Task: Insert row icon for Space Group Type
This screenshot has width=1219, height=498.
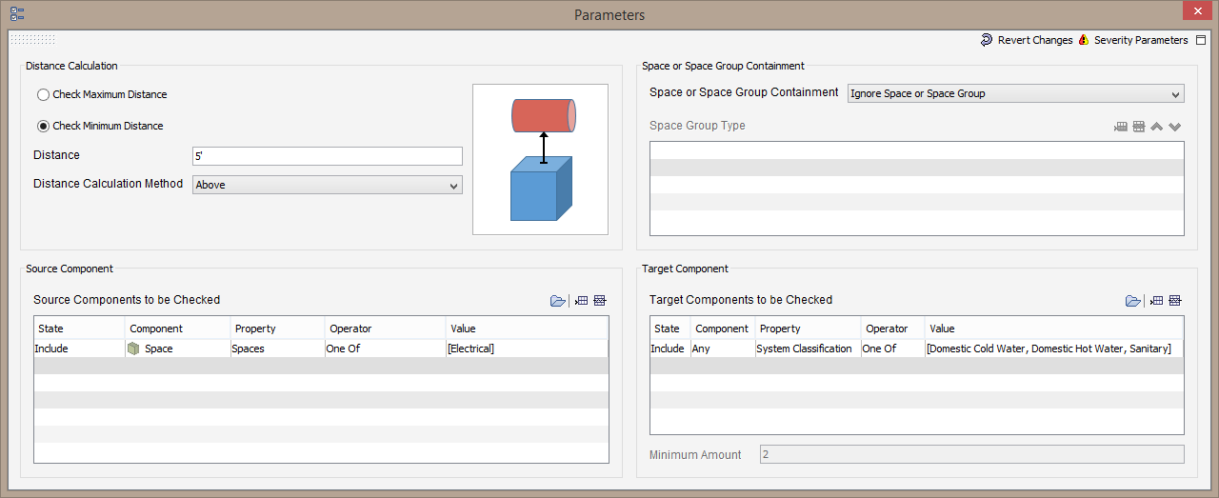Action: pyautogui.click(x=1121, y=127)
